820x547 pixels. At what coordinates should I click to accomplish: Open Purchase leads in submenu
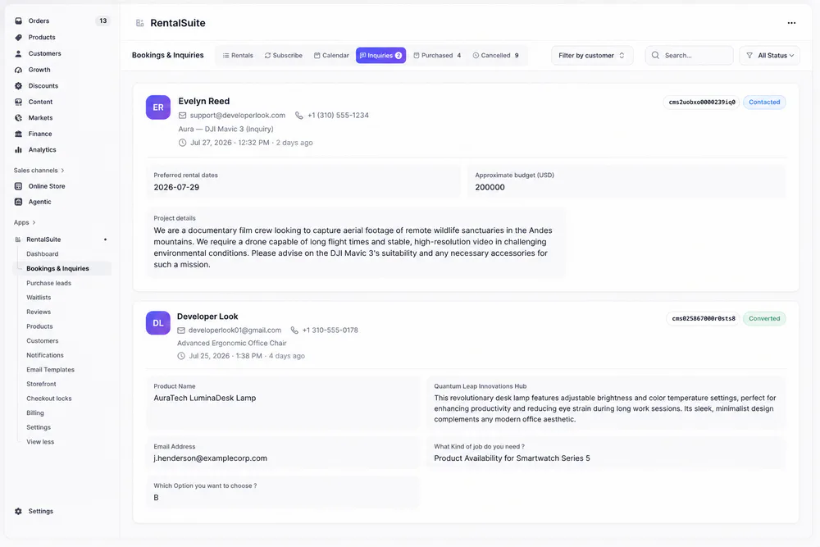(x=48, y=283)
